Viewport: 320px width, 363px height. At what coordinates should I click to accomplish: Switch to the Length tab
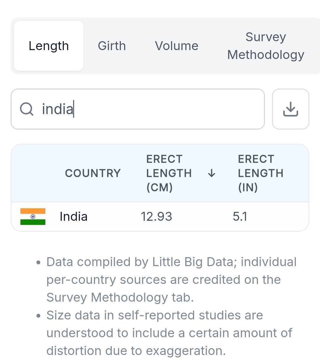coord(49,46)
